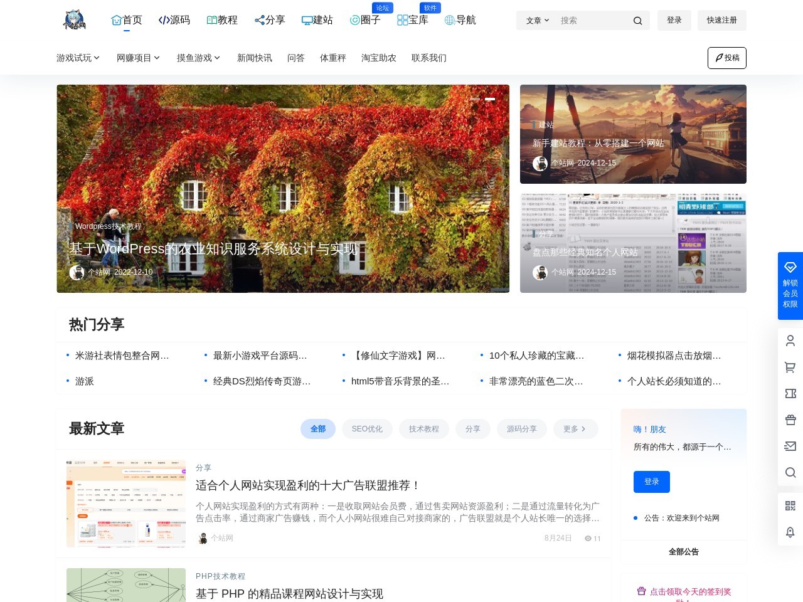Select the 全部 article filter tab
Viewport: 803px width, 602px height.
click(x=318, y=429)
